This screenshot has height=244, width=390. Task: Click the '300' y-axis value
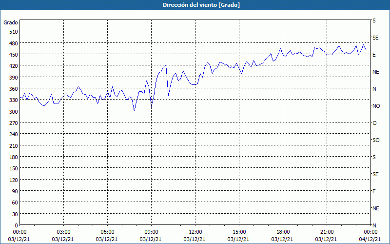coord(14,112)
